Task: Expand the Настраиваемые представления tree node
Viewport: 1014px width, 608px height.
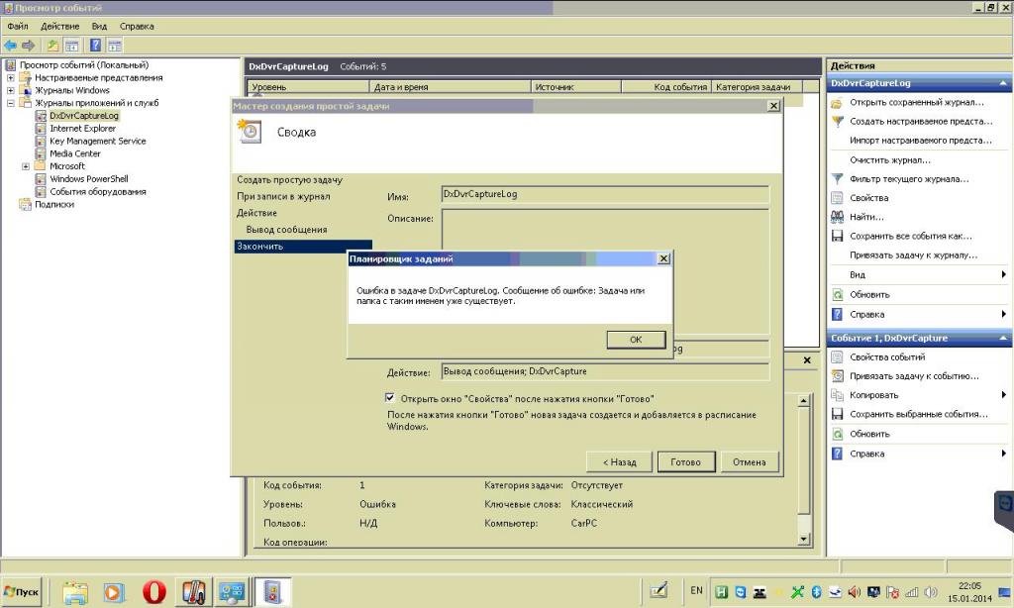Action: [x=11, y=78]
